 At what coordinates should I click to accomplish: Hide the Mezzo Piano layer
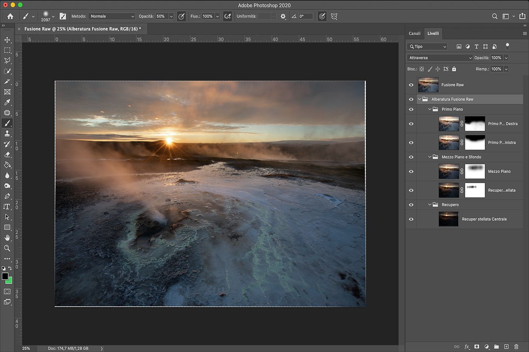coord(411,171)
